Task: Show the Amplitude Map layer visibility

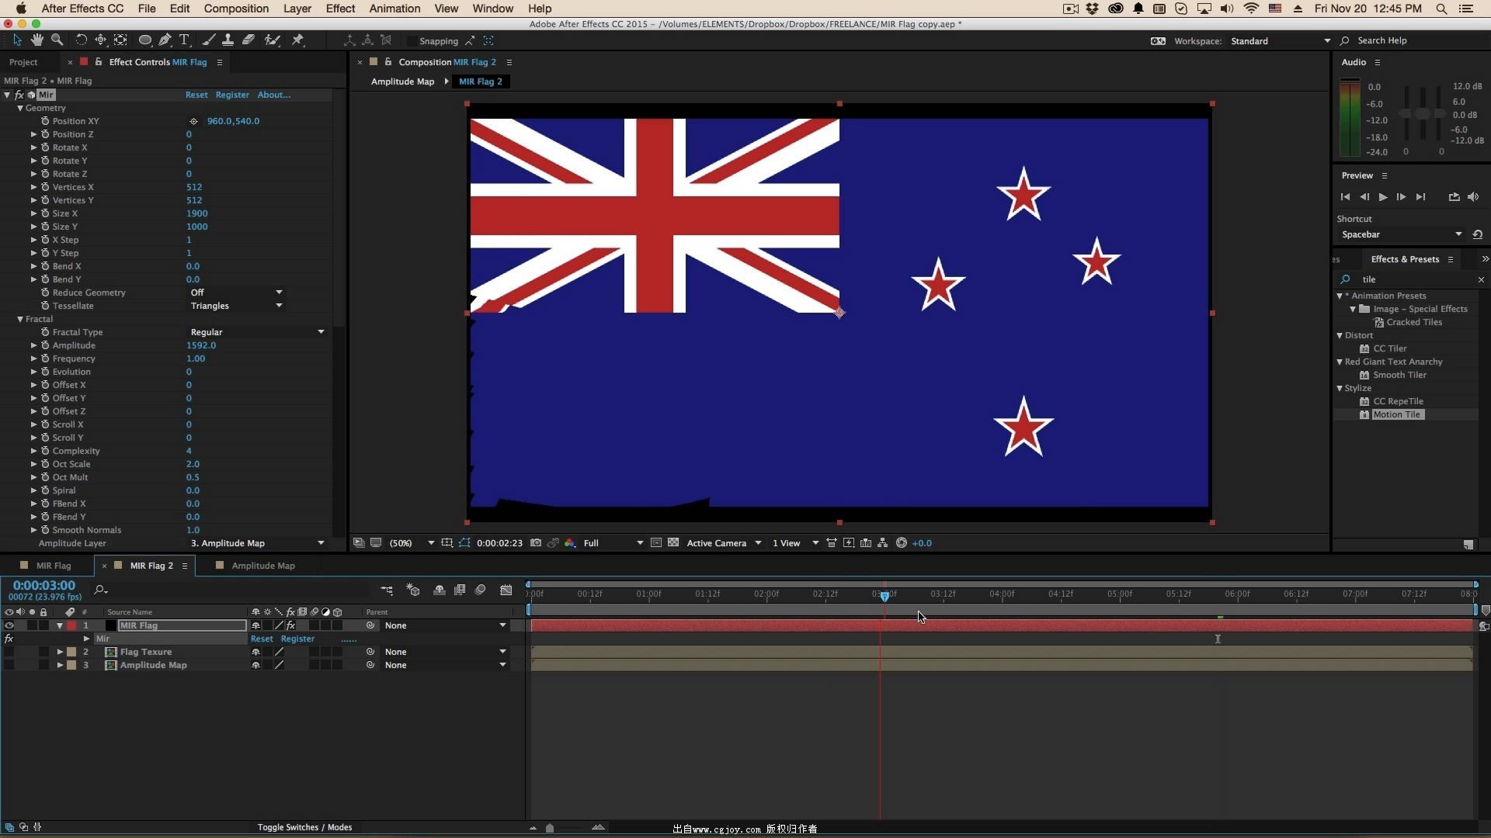Action: tap(9, 665)
